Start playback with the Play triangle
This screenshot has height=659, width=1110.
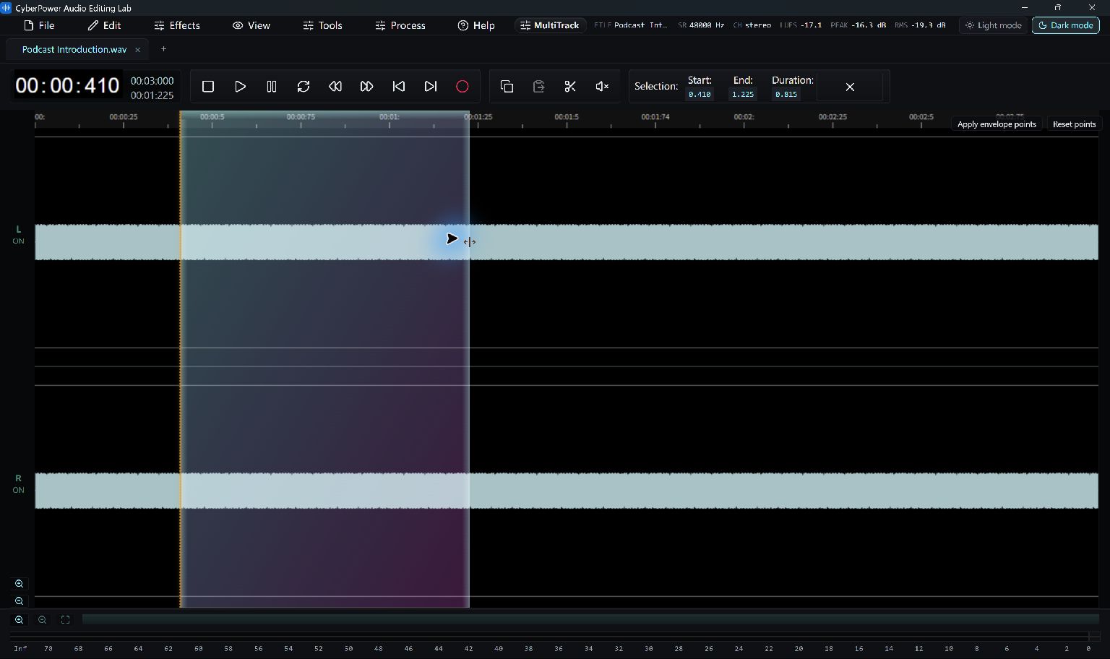(x=240, y=87)
